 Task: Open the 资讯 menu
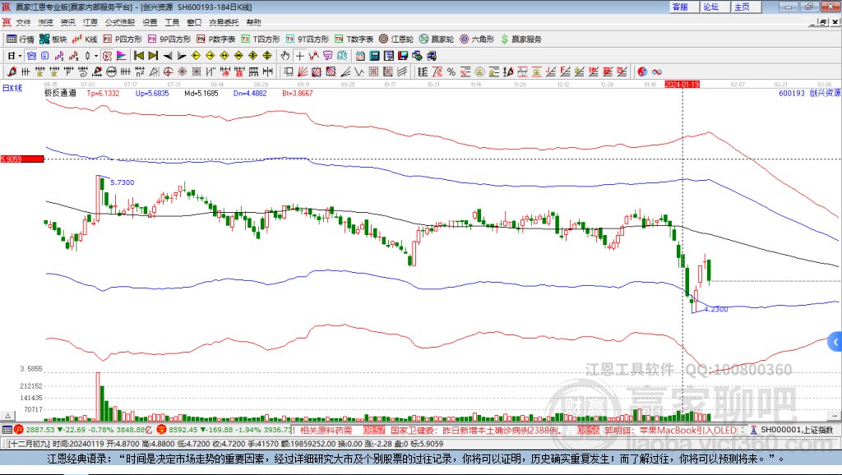pos(67,22)
